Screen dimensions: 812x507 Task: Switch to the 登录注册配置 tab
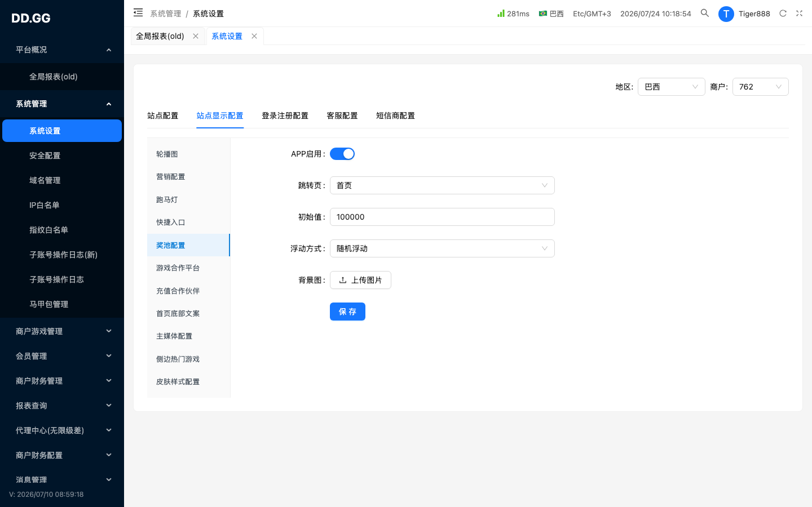click(285, 115)
